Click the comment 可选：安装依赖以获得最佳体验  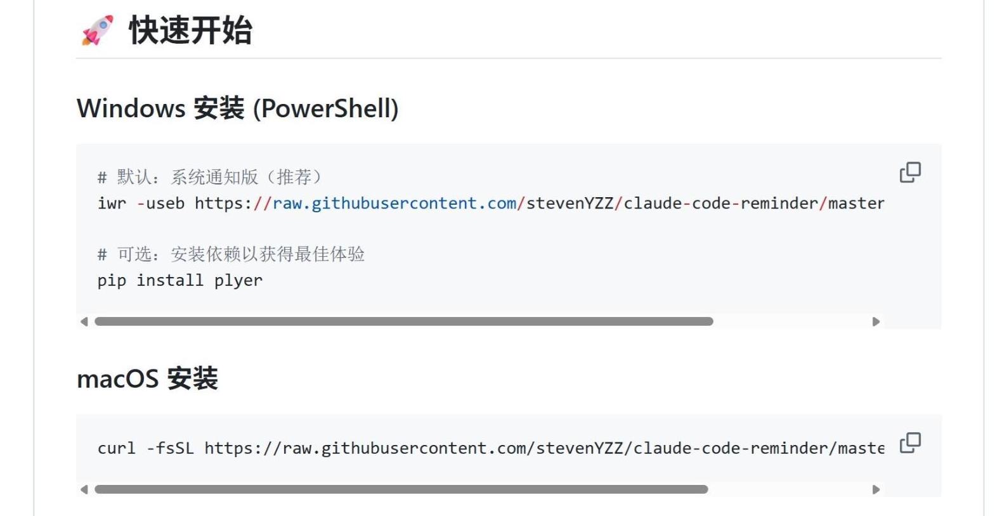(231, 254)
